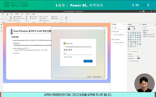Viewport: 156px width, 97px height.
Task: Select the Q&A speech bubble visual
Action: [x=133, y=44]
